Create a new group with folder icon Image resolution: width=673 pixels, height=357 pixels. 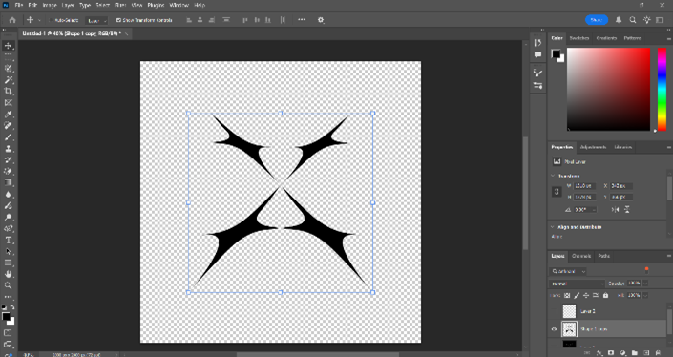635,353
